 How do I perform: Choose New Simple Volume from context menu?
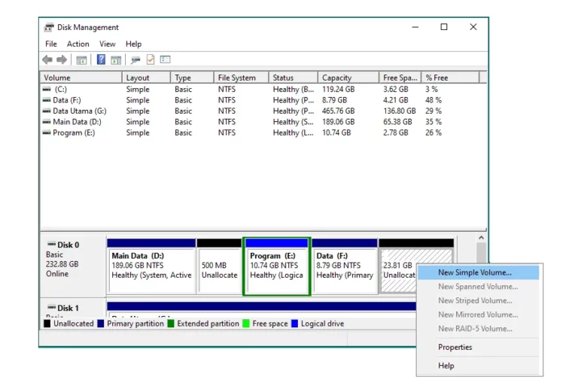tap(479, 272)
